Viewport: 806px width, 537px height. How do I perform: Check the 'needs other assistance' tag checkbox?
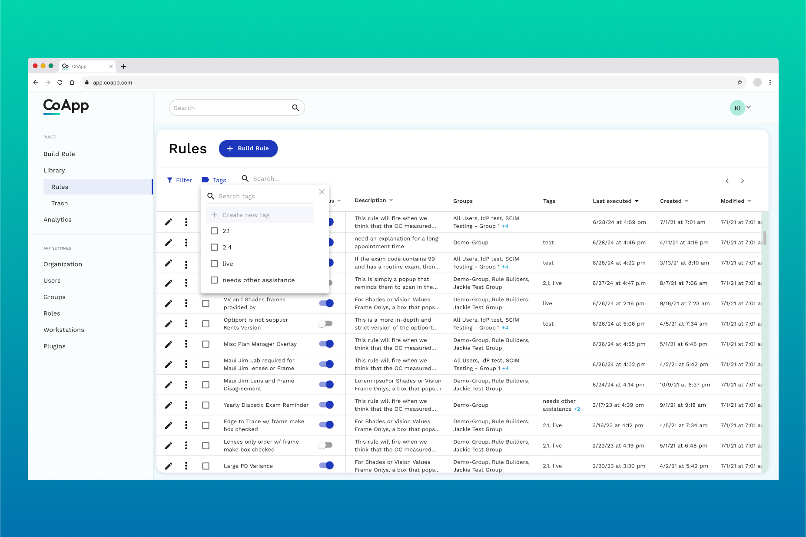point(214,280)
